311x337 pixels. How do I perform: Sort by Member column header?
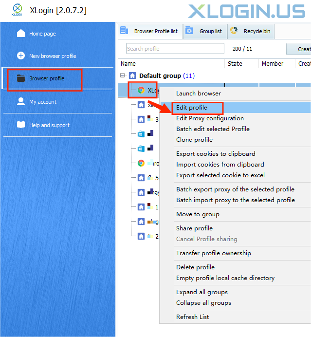tap(273, 64)
